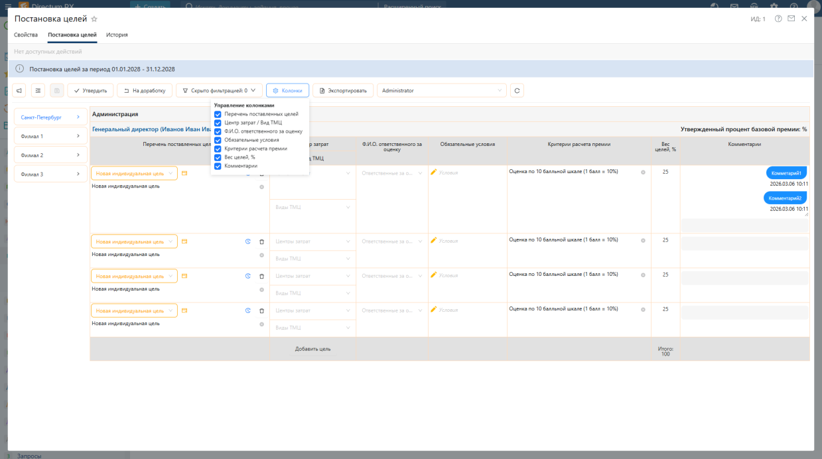Click the refresh icon next to Administrator
The image size is (822, 459).
516,90
